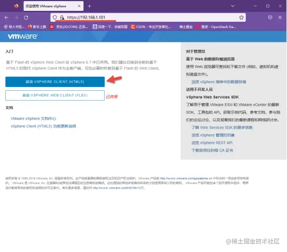The width and height of the screenshot is (287, 252).
Task: Open the OpenStack Dashboard login bookmark
Action: (216, 27)
